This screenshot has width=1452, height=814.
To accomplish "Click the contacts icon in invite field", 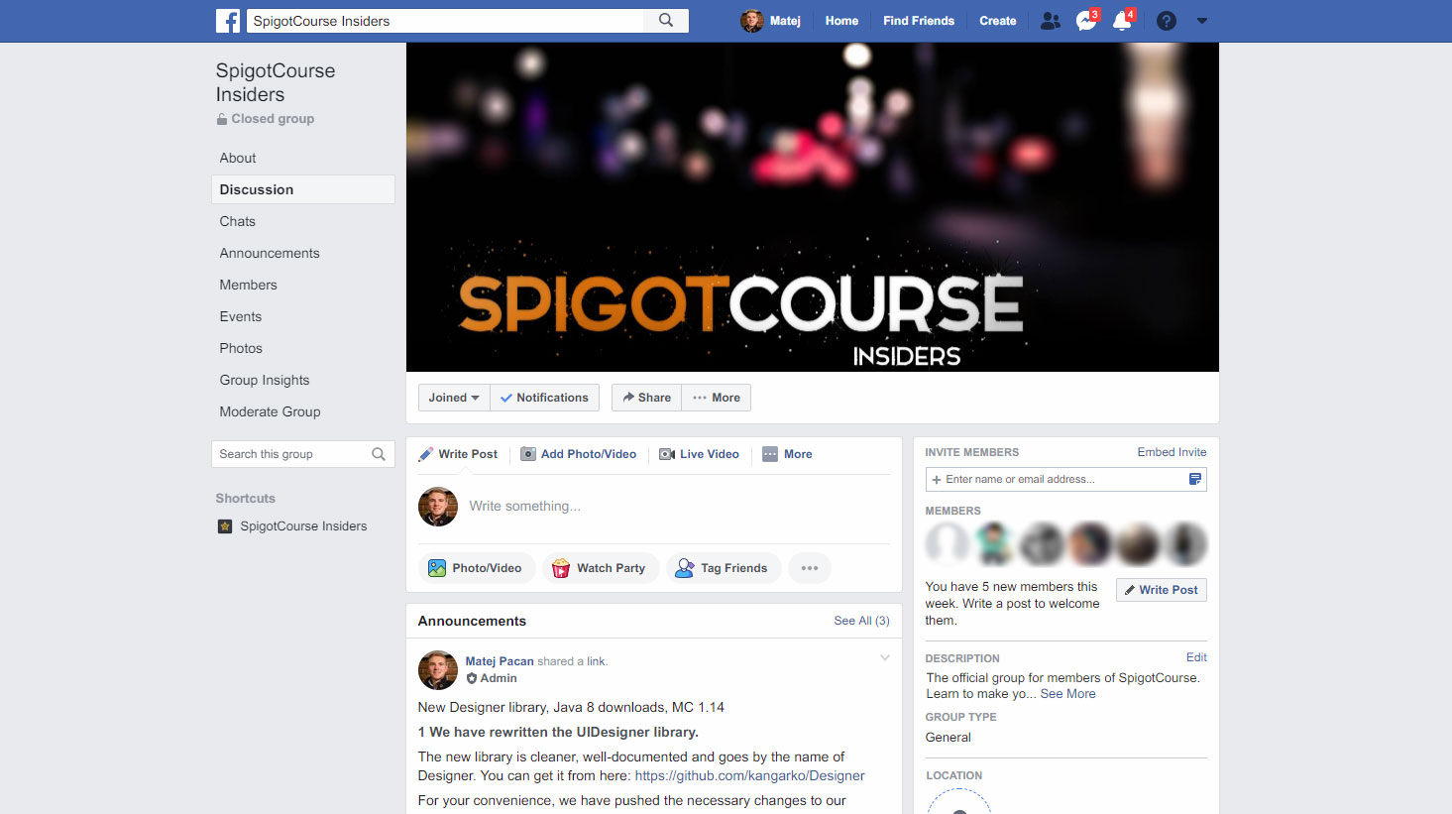I will coord(1195,479).
